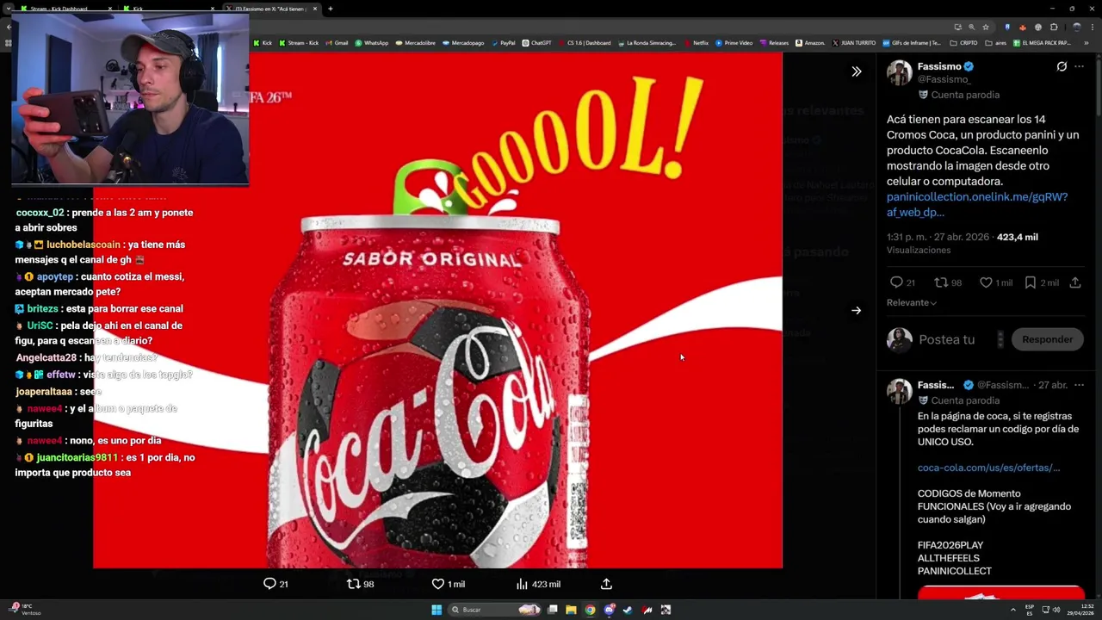
Task: Select the Fassismo en X tab
Action: coord(271,9)
